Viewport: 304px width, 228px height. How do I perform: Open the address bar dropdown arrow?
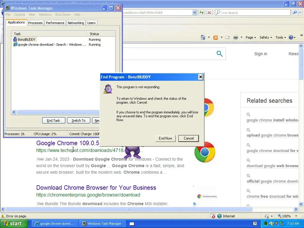coord(194,12)
